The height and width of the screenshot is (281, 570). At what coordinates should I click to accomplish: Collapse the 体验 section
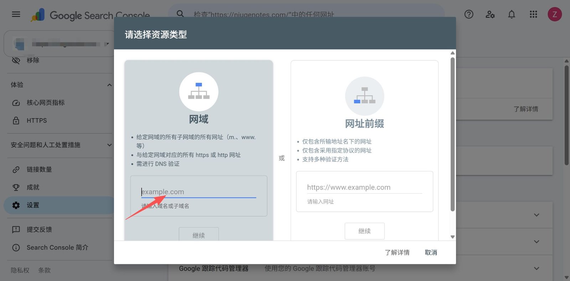[109, 85]
